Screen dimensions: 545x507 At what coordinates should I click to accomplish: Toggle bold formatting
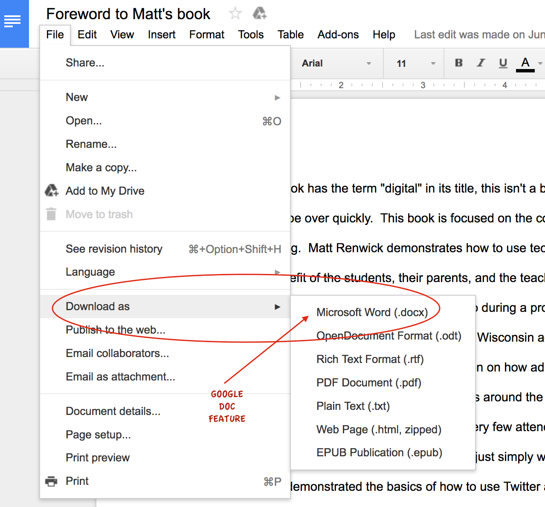[x=459, y=63]
